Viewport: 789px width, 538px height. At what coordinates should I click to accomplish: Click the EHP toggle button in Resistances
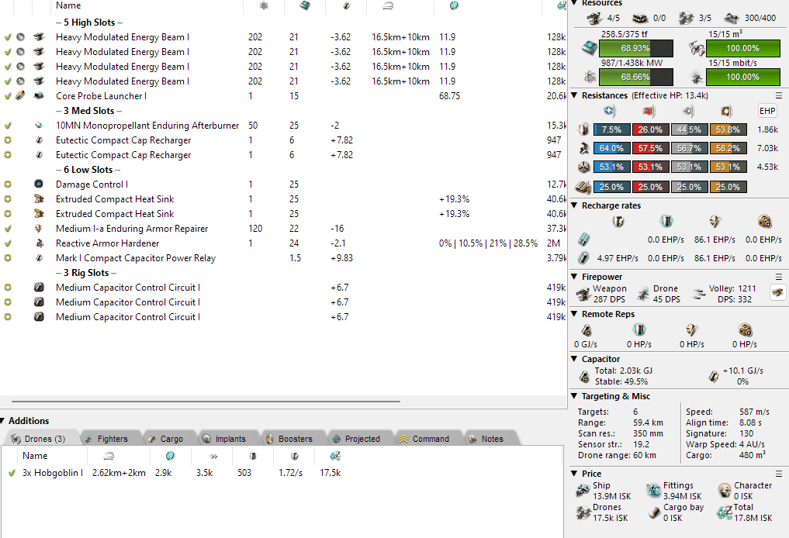[x=767, y=111]
